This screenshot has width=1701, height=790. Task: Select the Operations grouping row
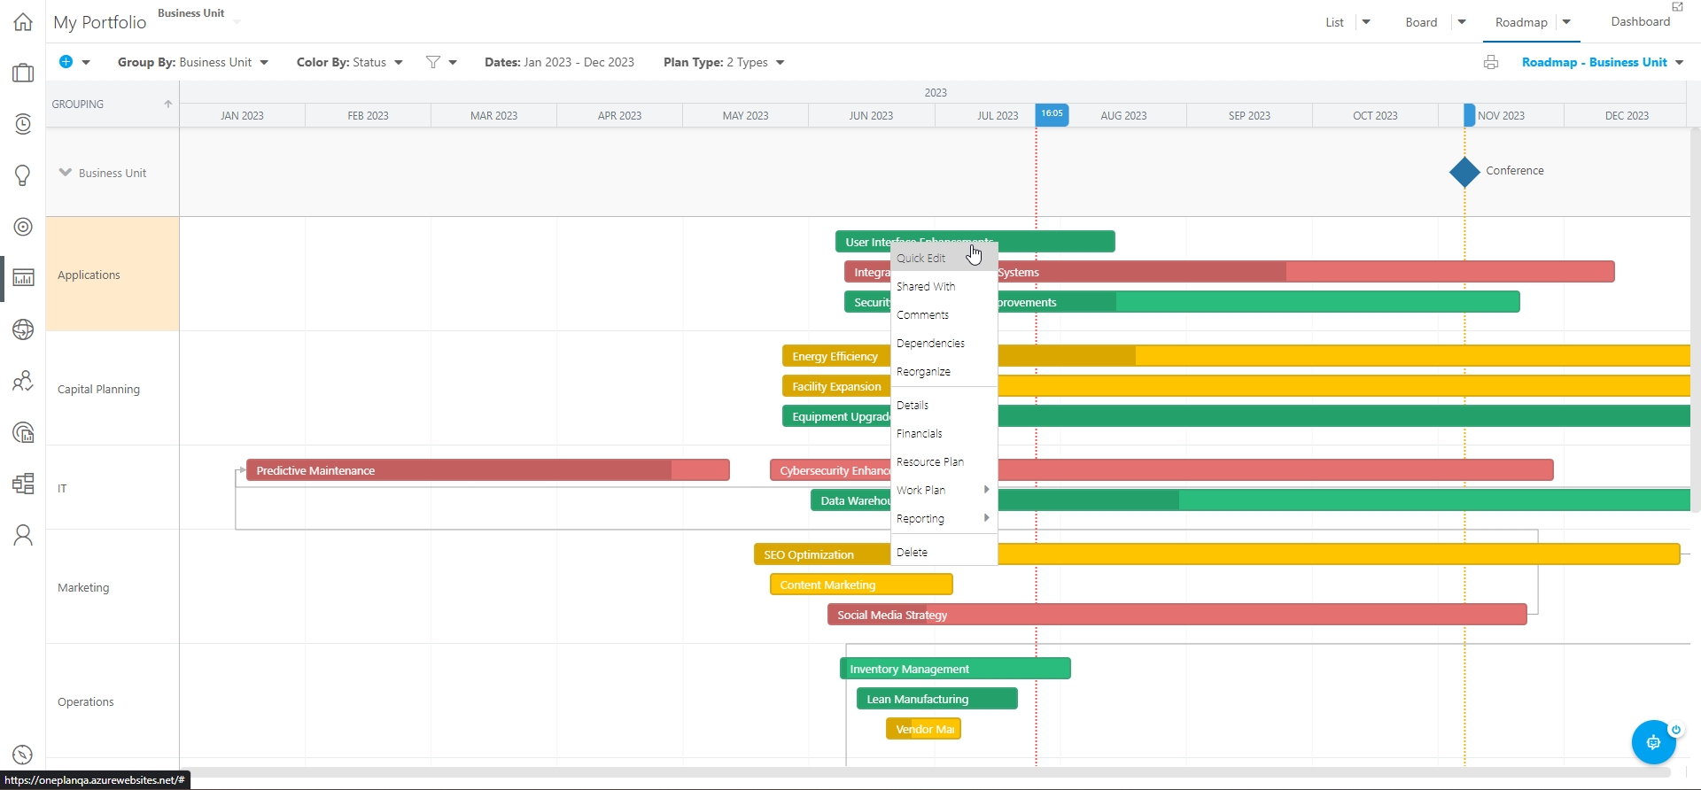(x=113, y=701)
